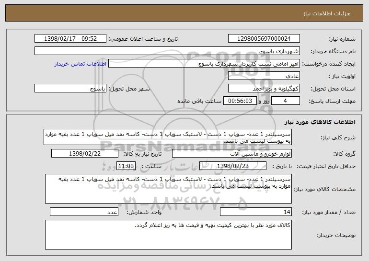Click the label تاریخ و ساعت اعلان عمومی
The width and height of the screenshot is (369, 261).
143,39
